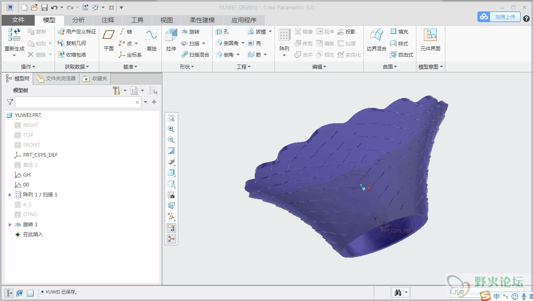Open the Sketch (草绘) tool
Image resolution: width=533 pixels, height=301 pixels.
pos(152,41)
